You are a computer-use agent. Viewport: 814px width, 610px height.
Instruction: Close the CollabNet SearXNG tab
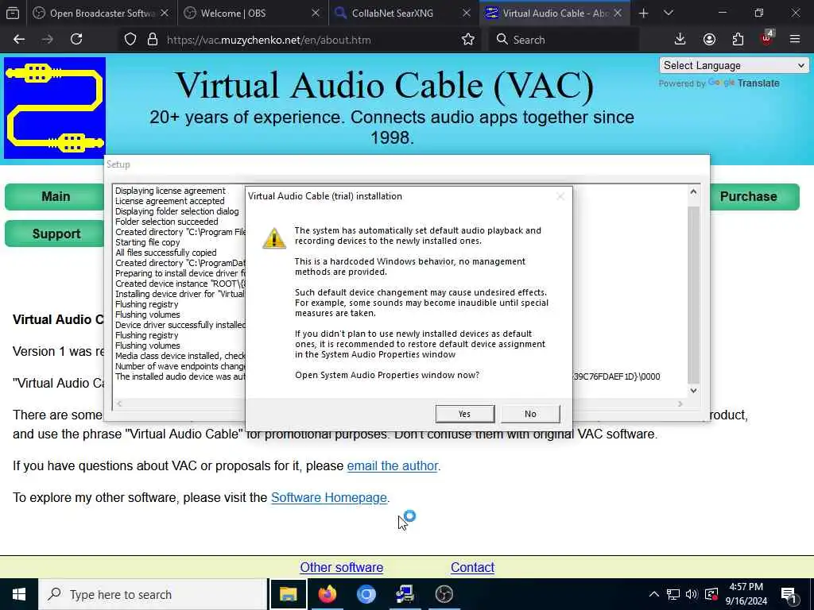coord(466,13)
